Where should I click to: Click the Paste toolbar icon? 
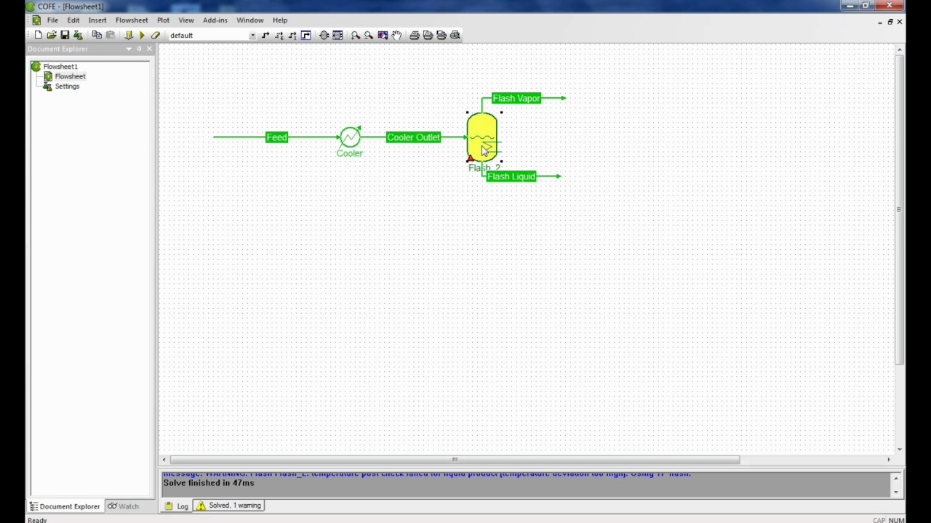(x=111, y=35)
